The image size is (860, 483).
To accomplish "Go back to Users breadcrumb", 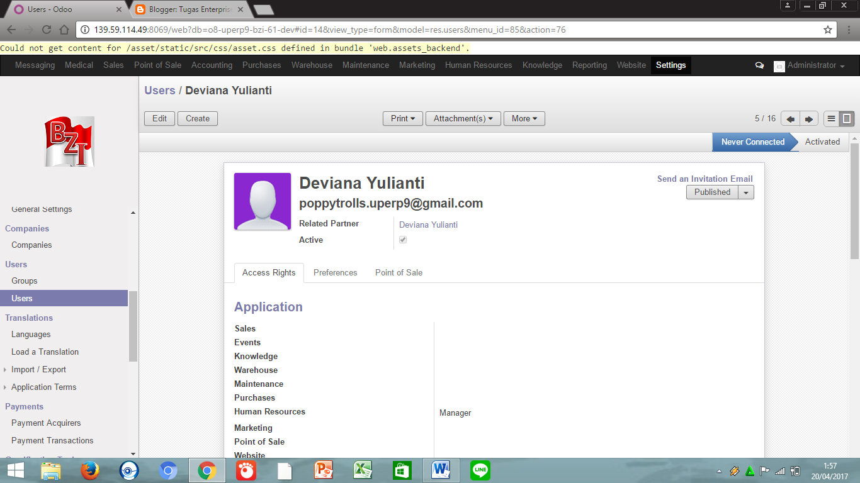I will pos(160,91).
